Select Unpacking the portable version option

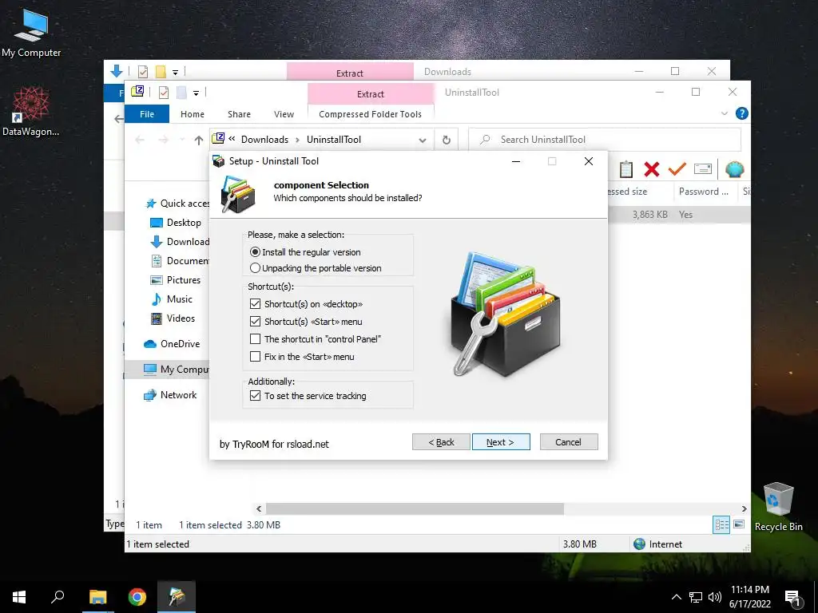(316, 268)
